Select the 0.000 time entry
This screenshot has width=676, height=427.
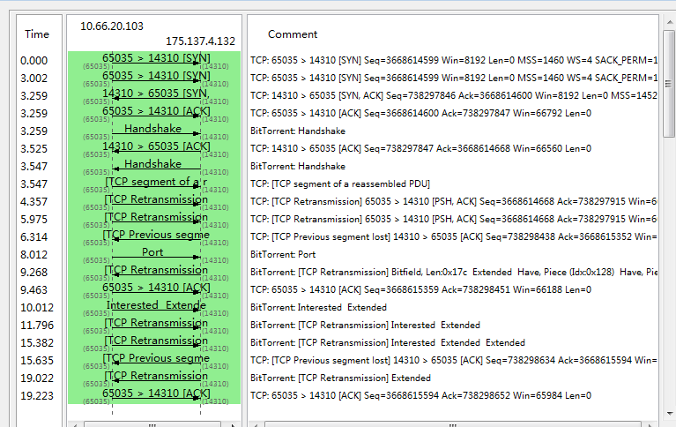34,61
